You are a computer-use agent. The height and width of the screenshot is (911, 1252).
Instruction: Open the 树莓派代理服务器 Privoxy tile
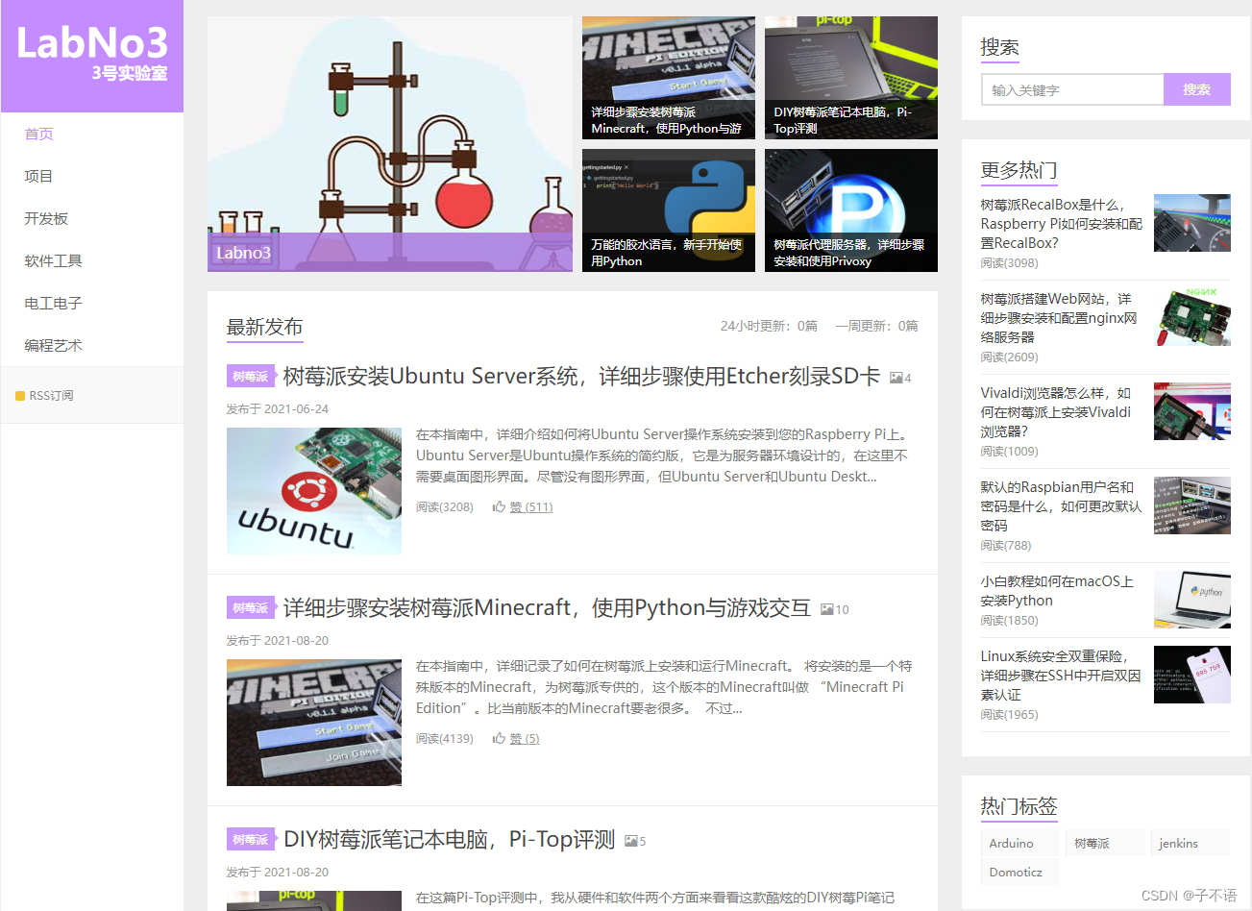click(851, 210)
